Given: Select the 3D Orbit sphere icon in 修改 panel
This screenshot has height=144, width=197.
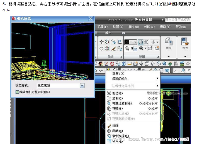Looking at the screenshot, I should [107, 48].
